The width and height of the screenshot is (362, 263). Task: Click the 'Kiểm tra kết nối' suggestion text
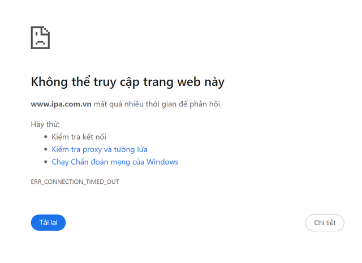click(79, 137)
